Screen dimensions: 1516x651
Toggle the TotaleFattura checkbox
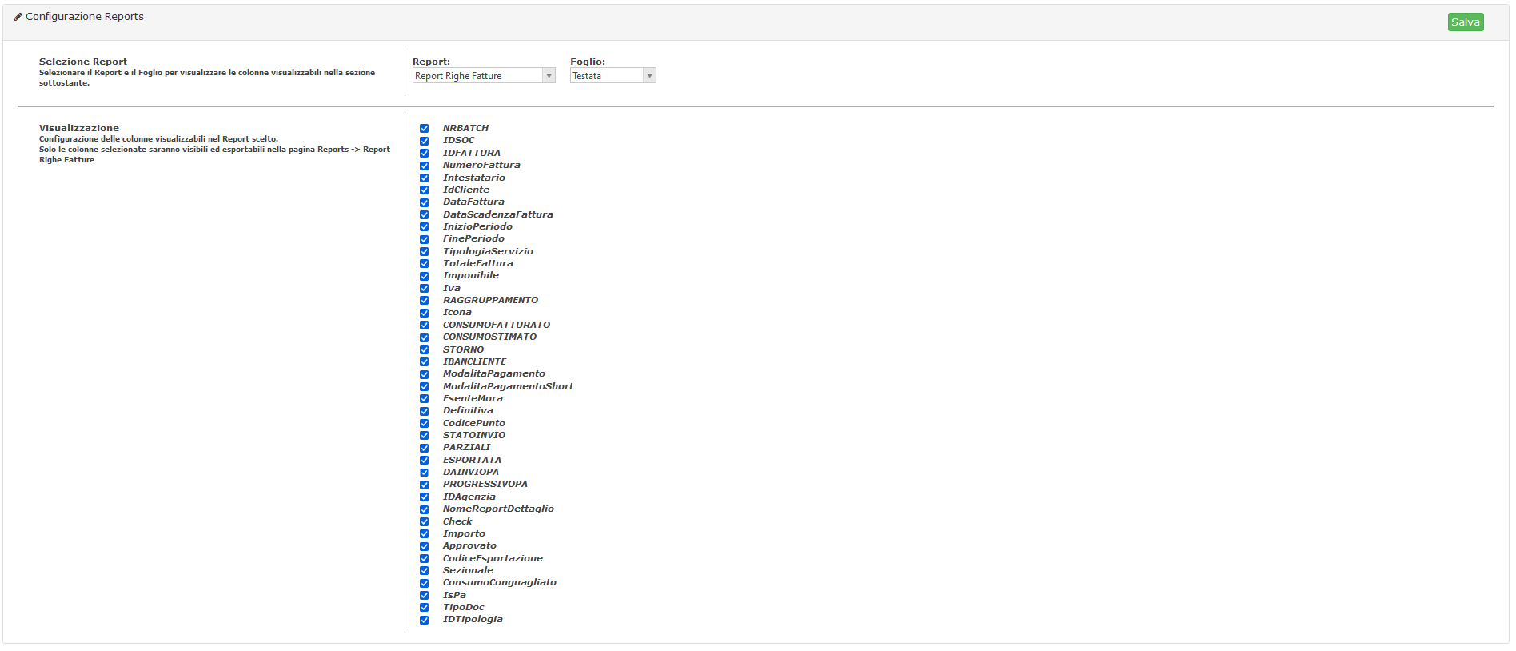pos(424,264)
